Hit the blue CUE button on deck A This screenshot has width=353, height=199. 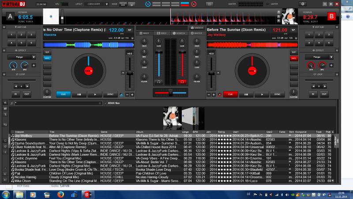click(x=63, y=94)
